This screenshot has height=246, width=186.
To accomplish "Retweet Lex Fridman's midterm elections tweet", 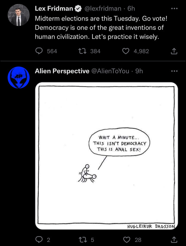I will click(x=82, y=51).
